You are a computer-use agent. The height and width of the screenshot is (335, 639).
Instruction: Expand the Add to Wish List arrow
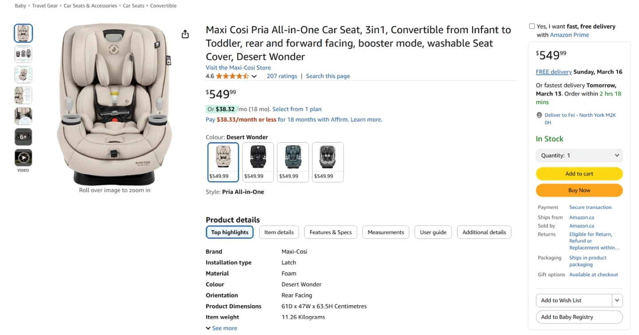(x=617, y=300)
